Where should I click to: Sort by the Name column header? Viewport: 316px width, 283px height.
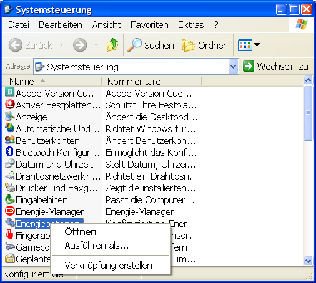pos(52,81)
